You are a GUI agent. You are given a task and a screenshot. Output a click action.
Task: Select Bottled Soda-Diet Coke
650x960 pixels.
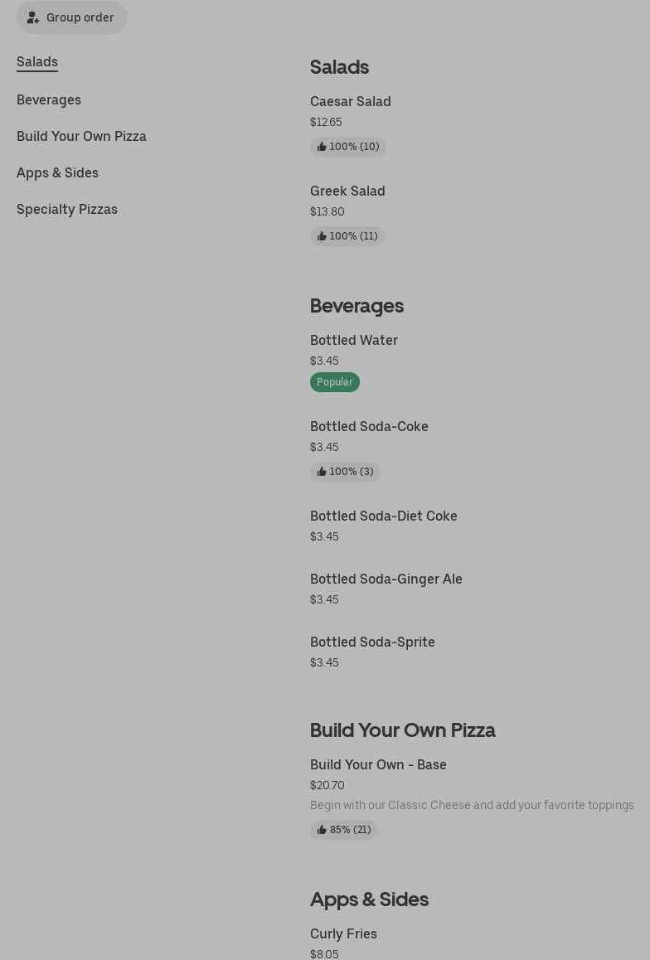(383, 516)
